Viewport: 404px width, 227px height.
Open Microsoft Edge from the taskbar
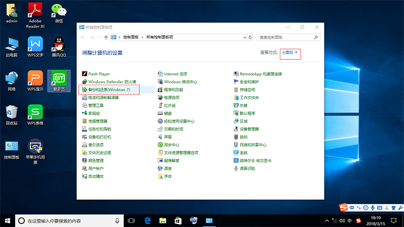[x=147, y=221]
